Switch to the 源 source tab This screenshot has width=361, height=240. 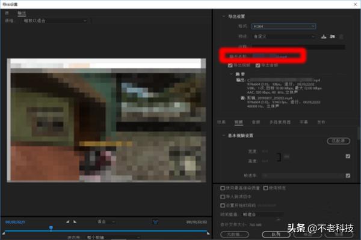tap(7, 13)
